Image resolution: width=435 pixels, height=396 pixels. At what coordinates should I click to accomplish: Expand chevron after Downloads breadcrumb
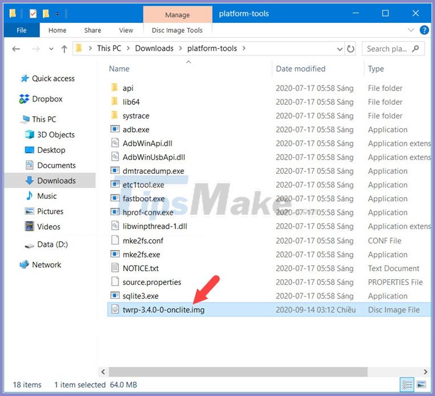point(180,48)
